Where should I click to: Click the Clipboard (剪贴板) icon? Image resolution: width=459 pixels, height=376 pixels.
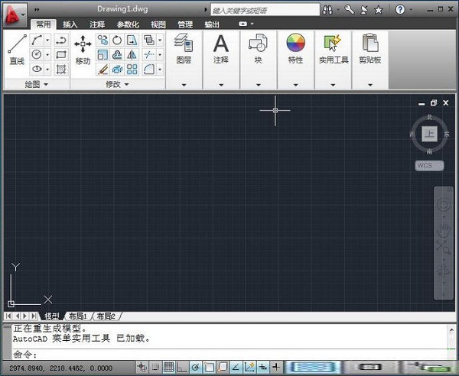(370, 44)
